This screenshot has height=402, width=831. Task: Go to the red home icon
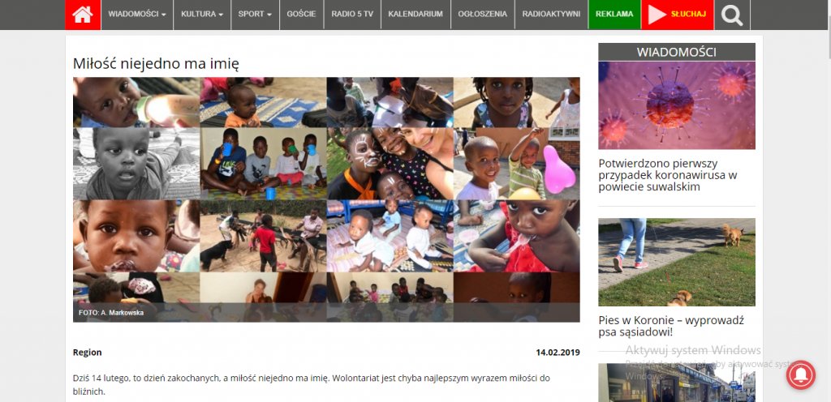point(83,15)
